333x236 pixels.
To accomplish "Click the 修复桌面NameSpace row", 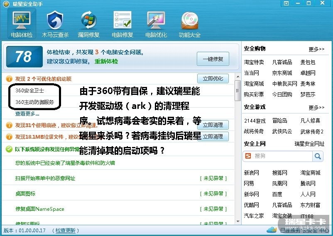I will click(x=118, y=209).
